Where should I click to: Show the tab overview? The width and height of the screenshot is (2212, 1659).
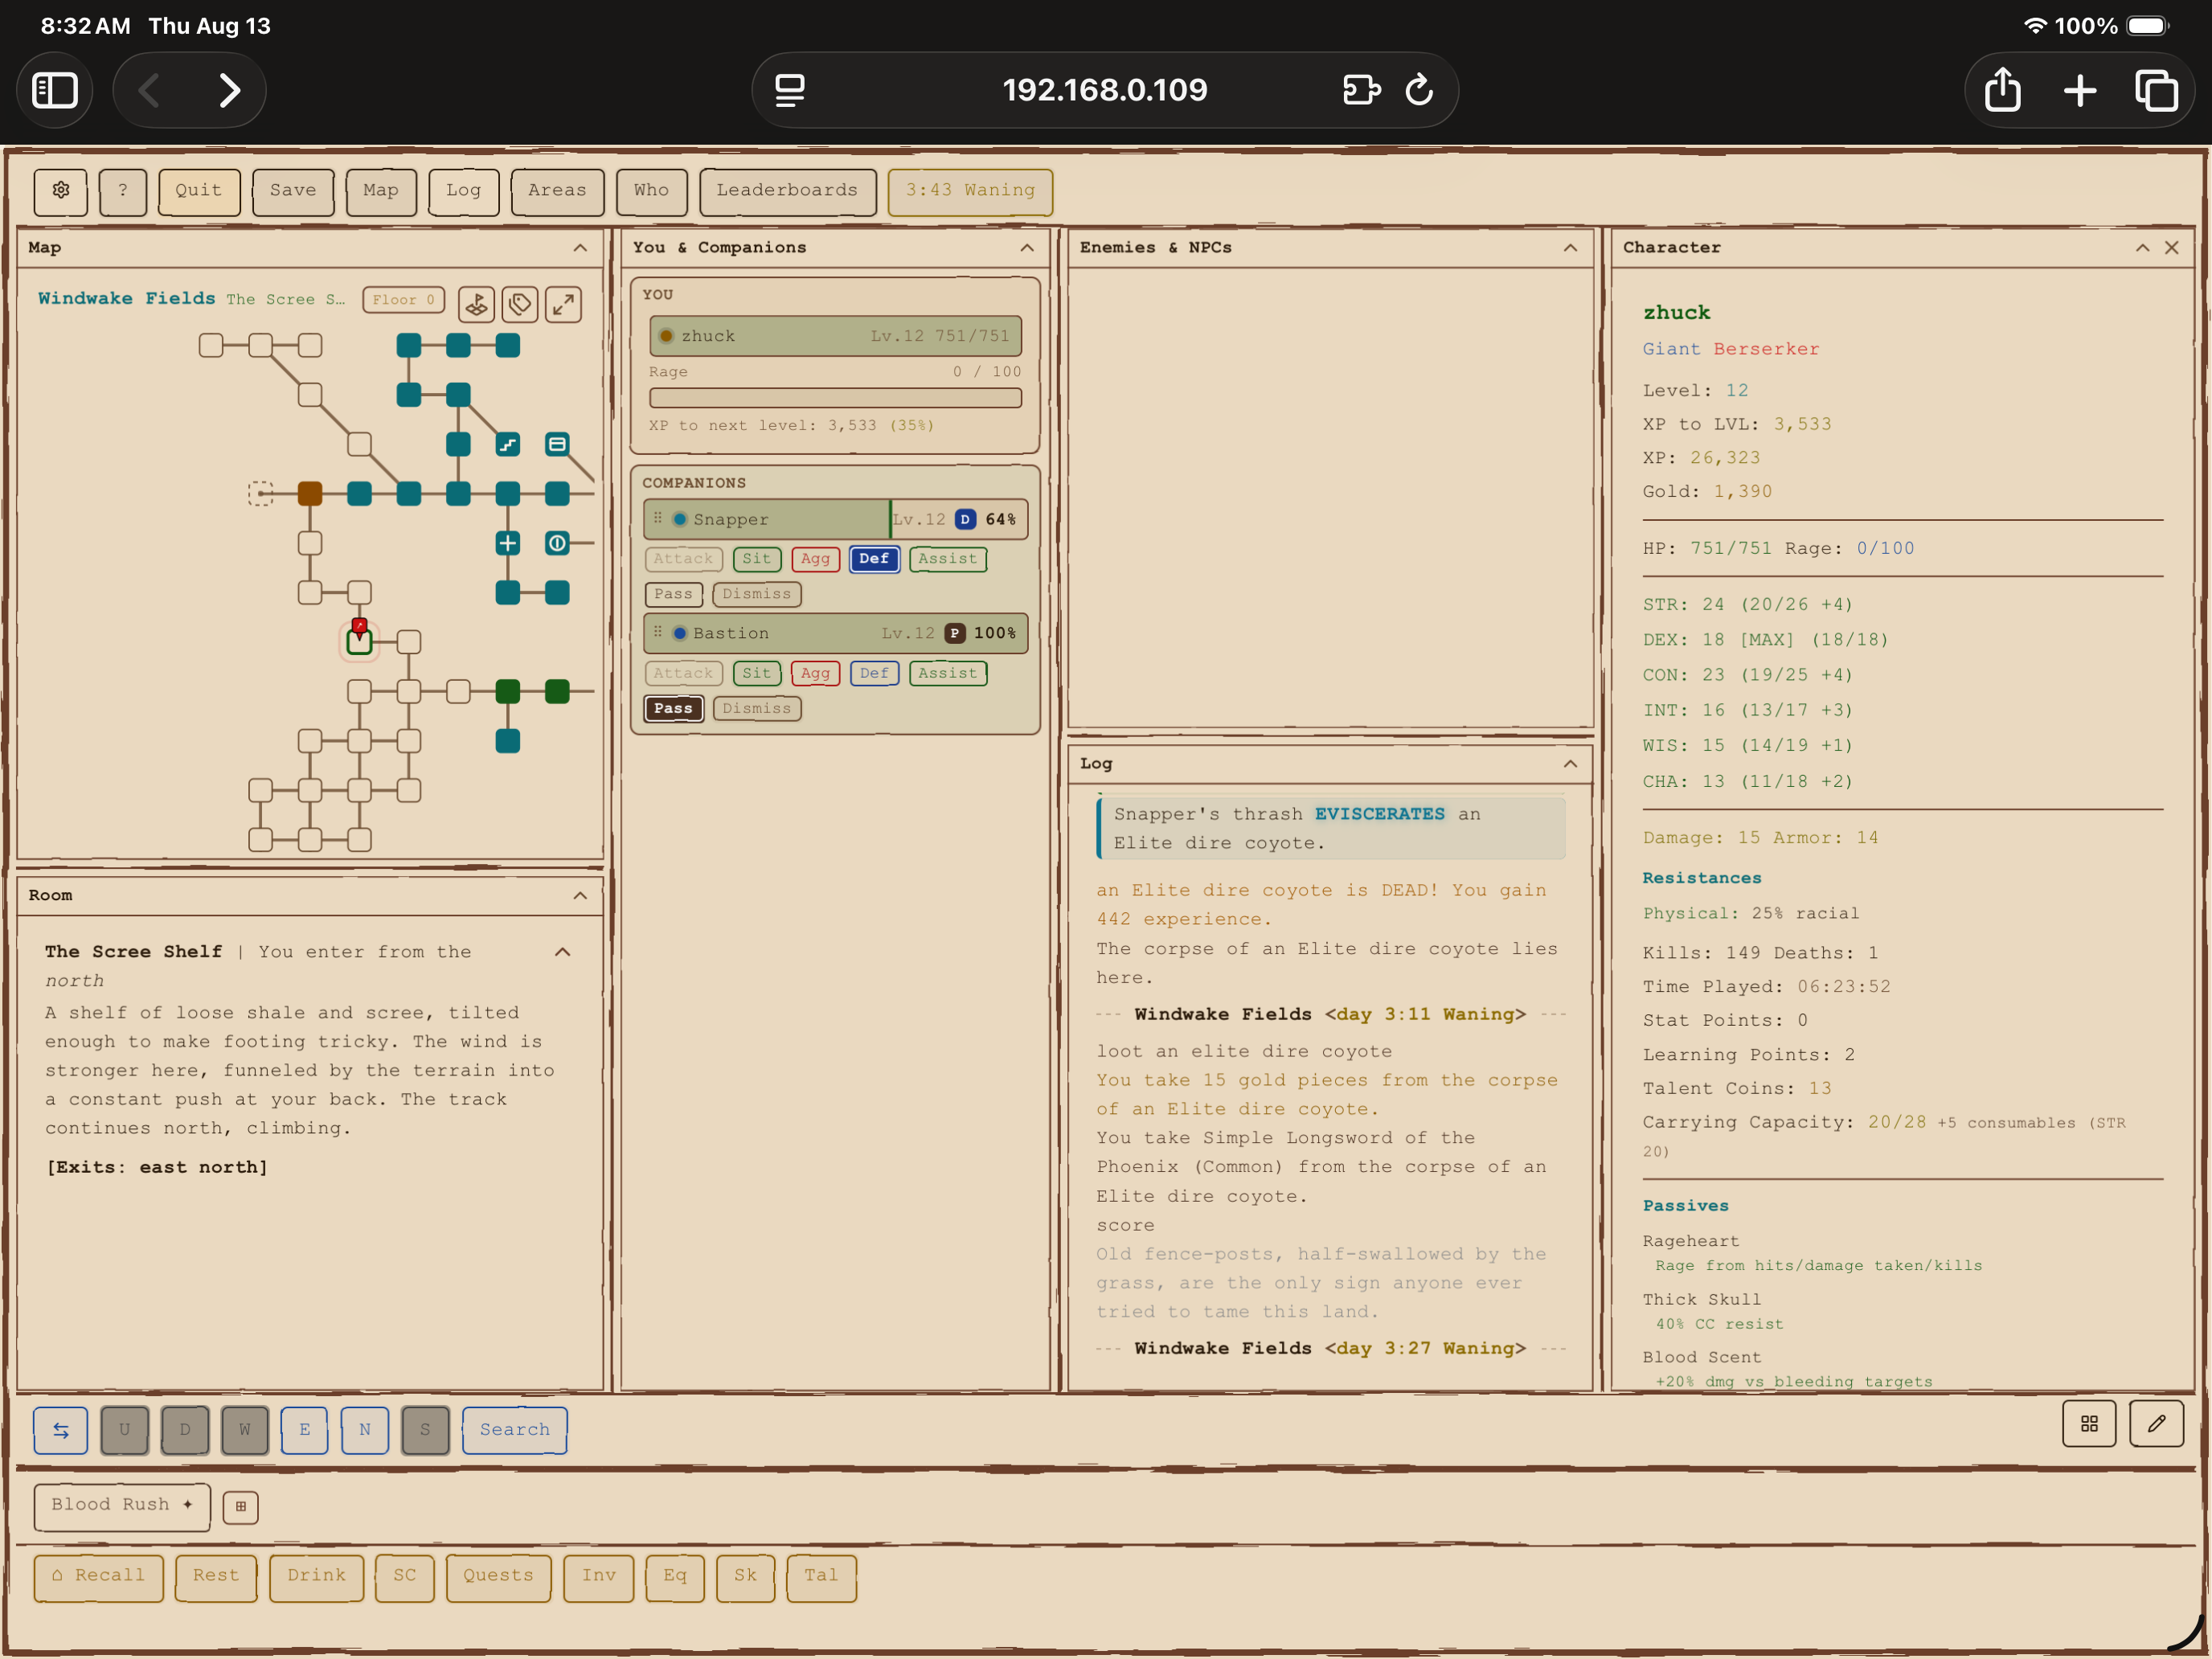click(x=2157, y=90)
